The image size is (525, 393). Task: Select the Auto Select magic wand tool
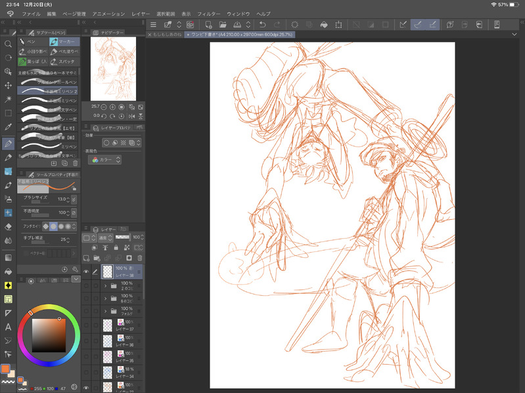pos(8,99)
